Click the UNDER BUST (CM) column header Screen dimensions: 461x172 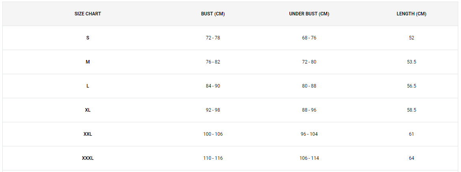pos(309,14)
